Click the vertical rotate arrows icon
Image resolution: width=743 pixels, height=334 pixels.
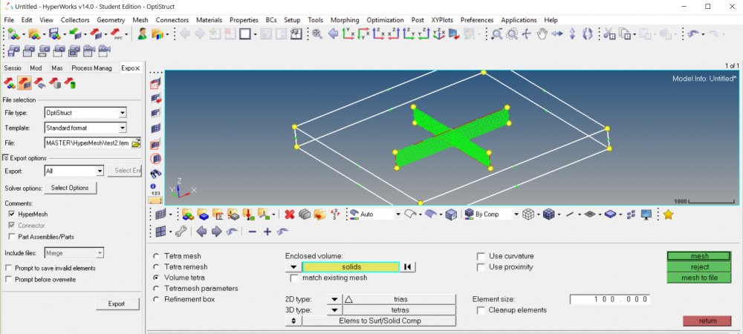(x=572, y=33)
